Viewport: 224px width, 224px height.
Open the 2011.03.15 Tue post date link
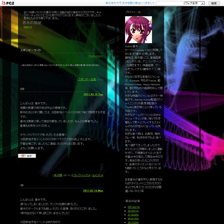pos(93,95)
